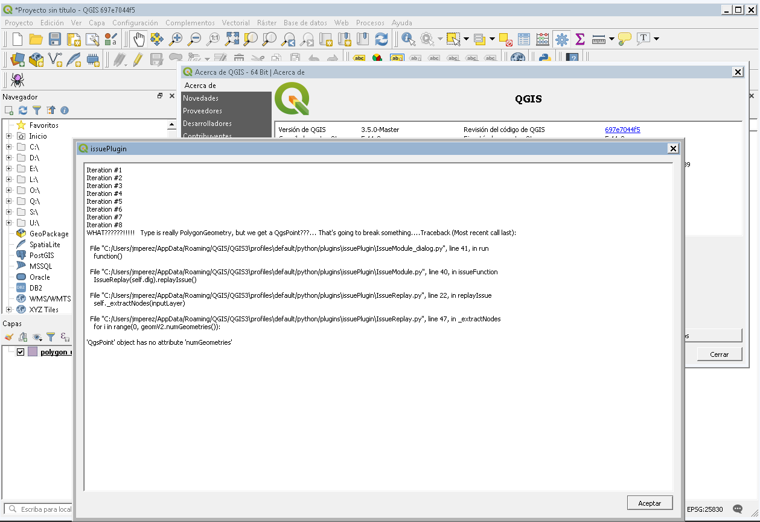760x522 pixels.
Task: Expand the D:\ drive node
Action: 8,158
